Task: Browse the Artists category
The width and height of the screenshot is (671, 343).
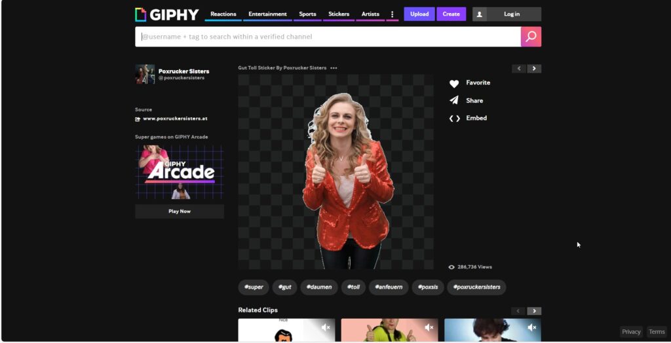Action: click(370, 14)
